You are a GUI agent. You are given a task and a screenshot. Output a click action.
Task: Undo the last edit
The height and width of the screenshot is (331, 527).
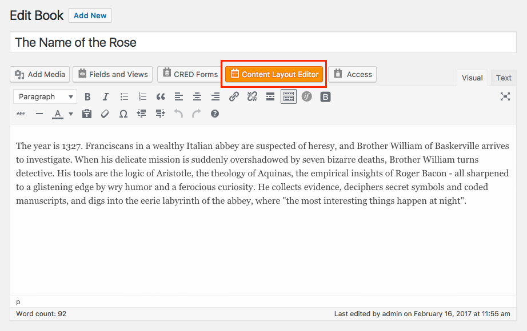click(x=178, y=114)
